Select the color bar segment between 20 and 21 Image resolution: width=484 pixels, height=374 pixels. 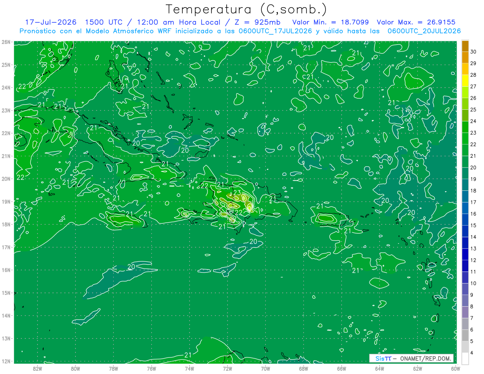click(x=465, y=162)
